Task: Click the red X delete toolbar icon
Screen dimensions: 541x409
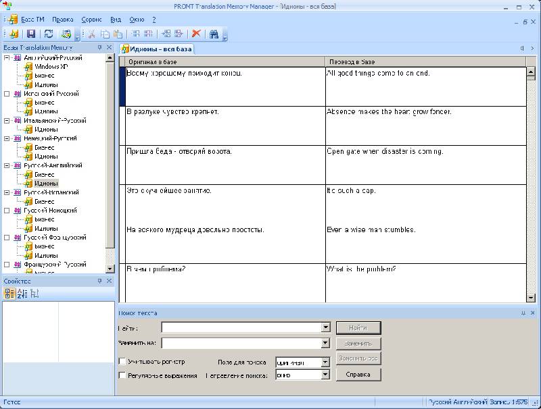Action: [x=196, y=33]
